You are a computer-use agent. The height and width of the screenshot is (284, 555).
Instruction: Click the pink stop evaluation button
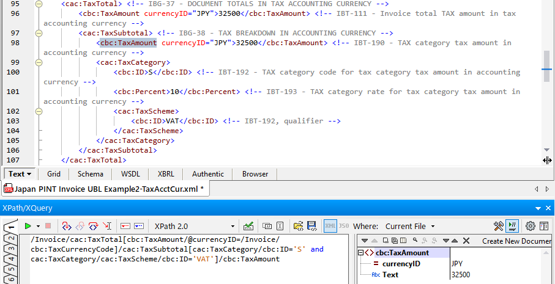coord(48,226)
